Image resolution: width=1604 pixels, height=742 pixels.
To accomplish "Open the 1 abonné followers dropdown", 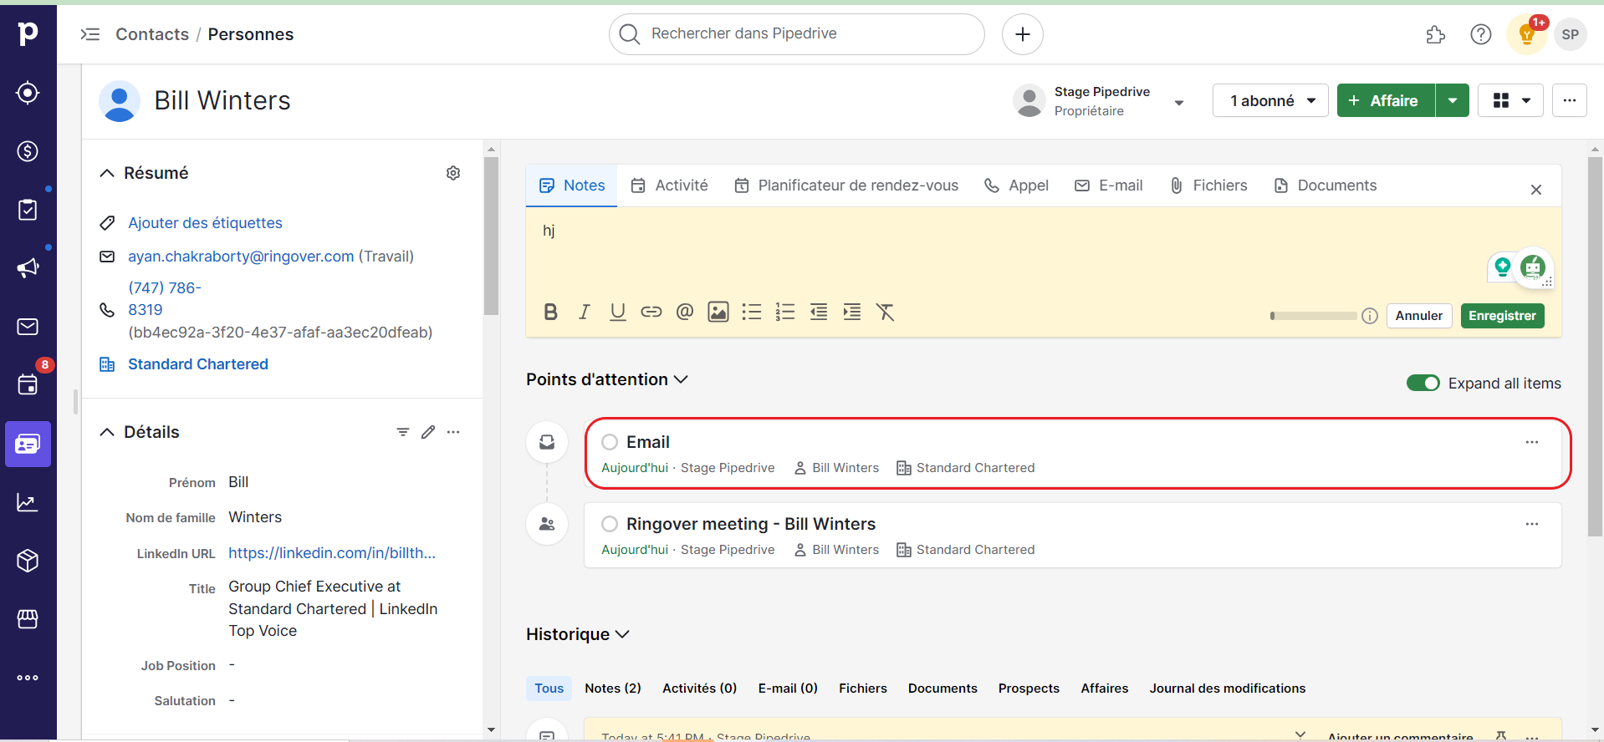I will point(1270,101).
